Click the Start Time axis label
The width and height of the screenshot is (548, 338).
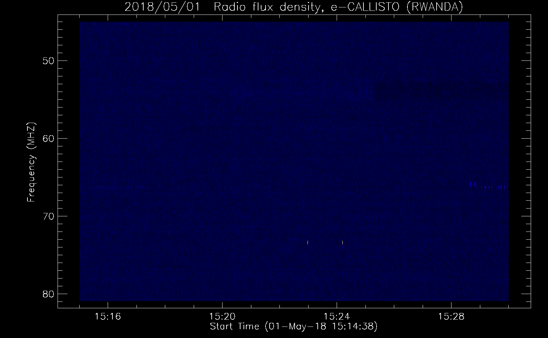pos(294,327)
